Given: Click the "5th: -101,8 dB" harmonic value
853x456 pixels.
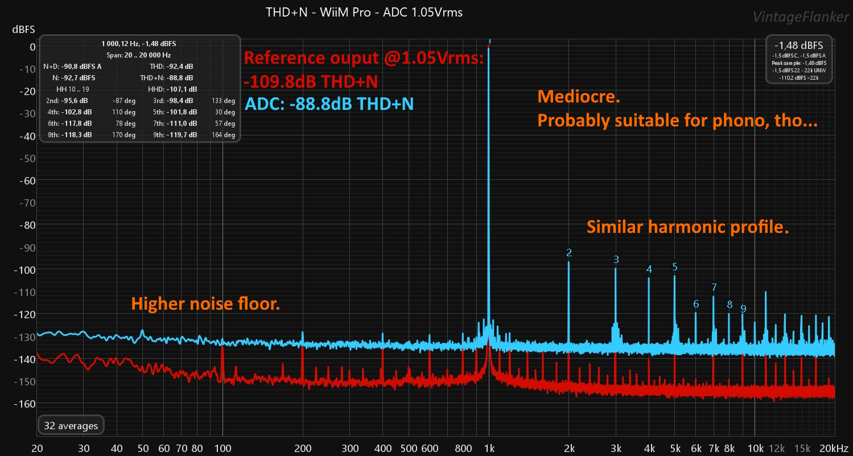Looking at the screenshot, I should pos(175,112).
